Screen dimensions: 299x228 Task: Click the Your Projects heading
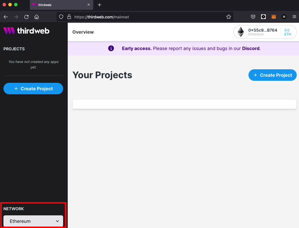click(x=102, y=75)
